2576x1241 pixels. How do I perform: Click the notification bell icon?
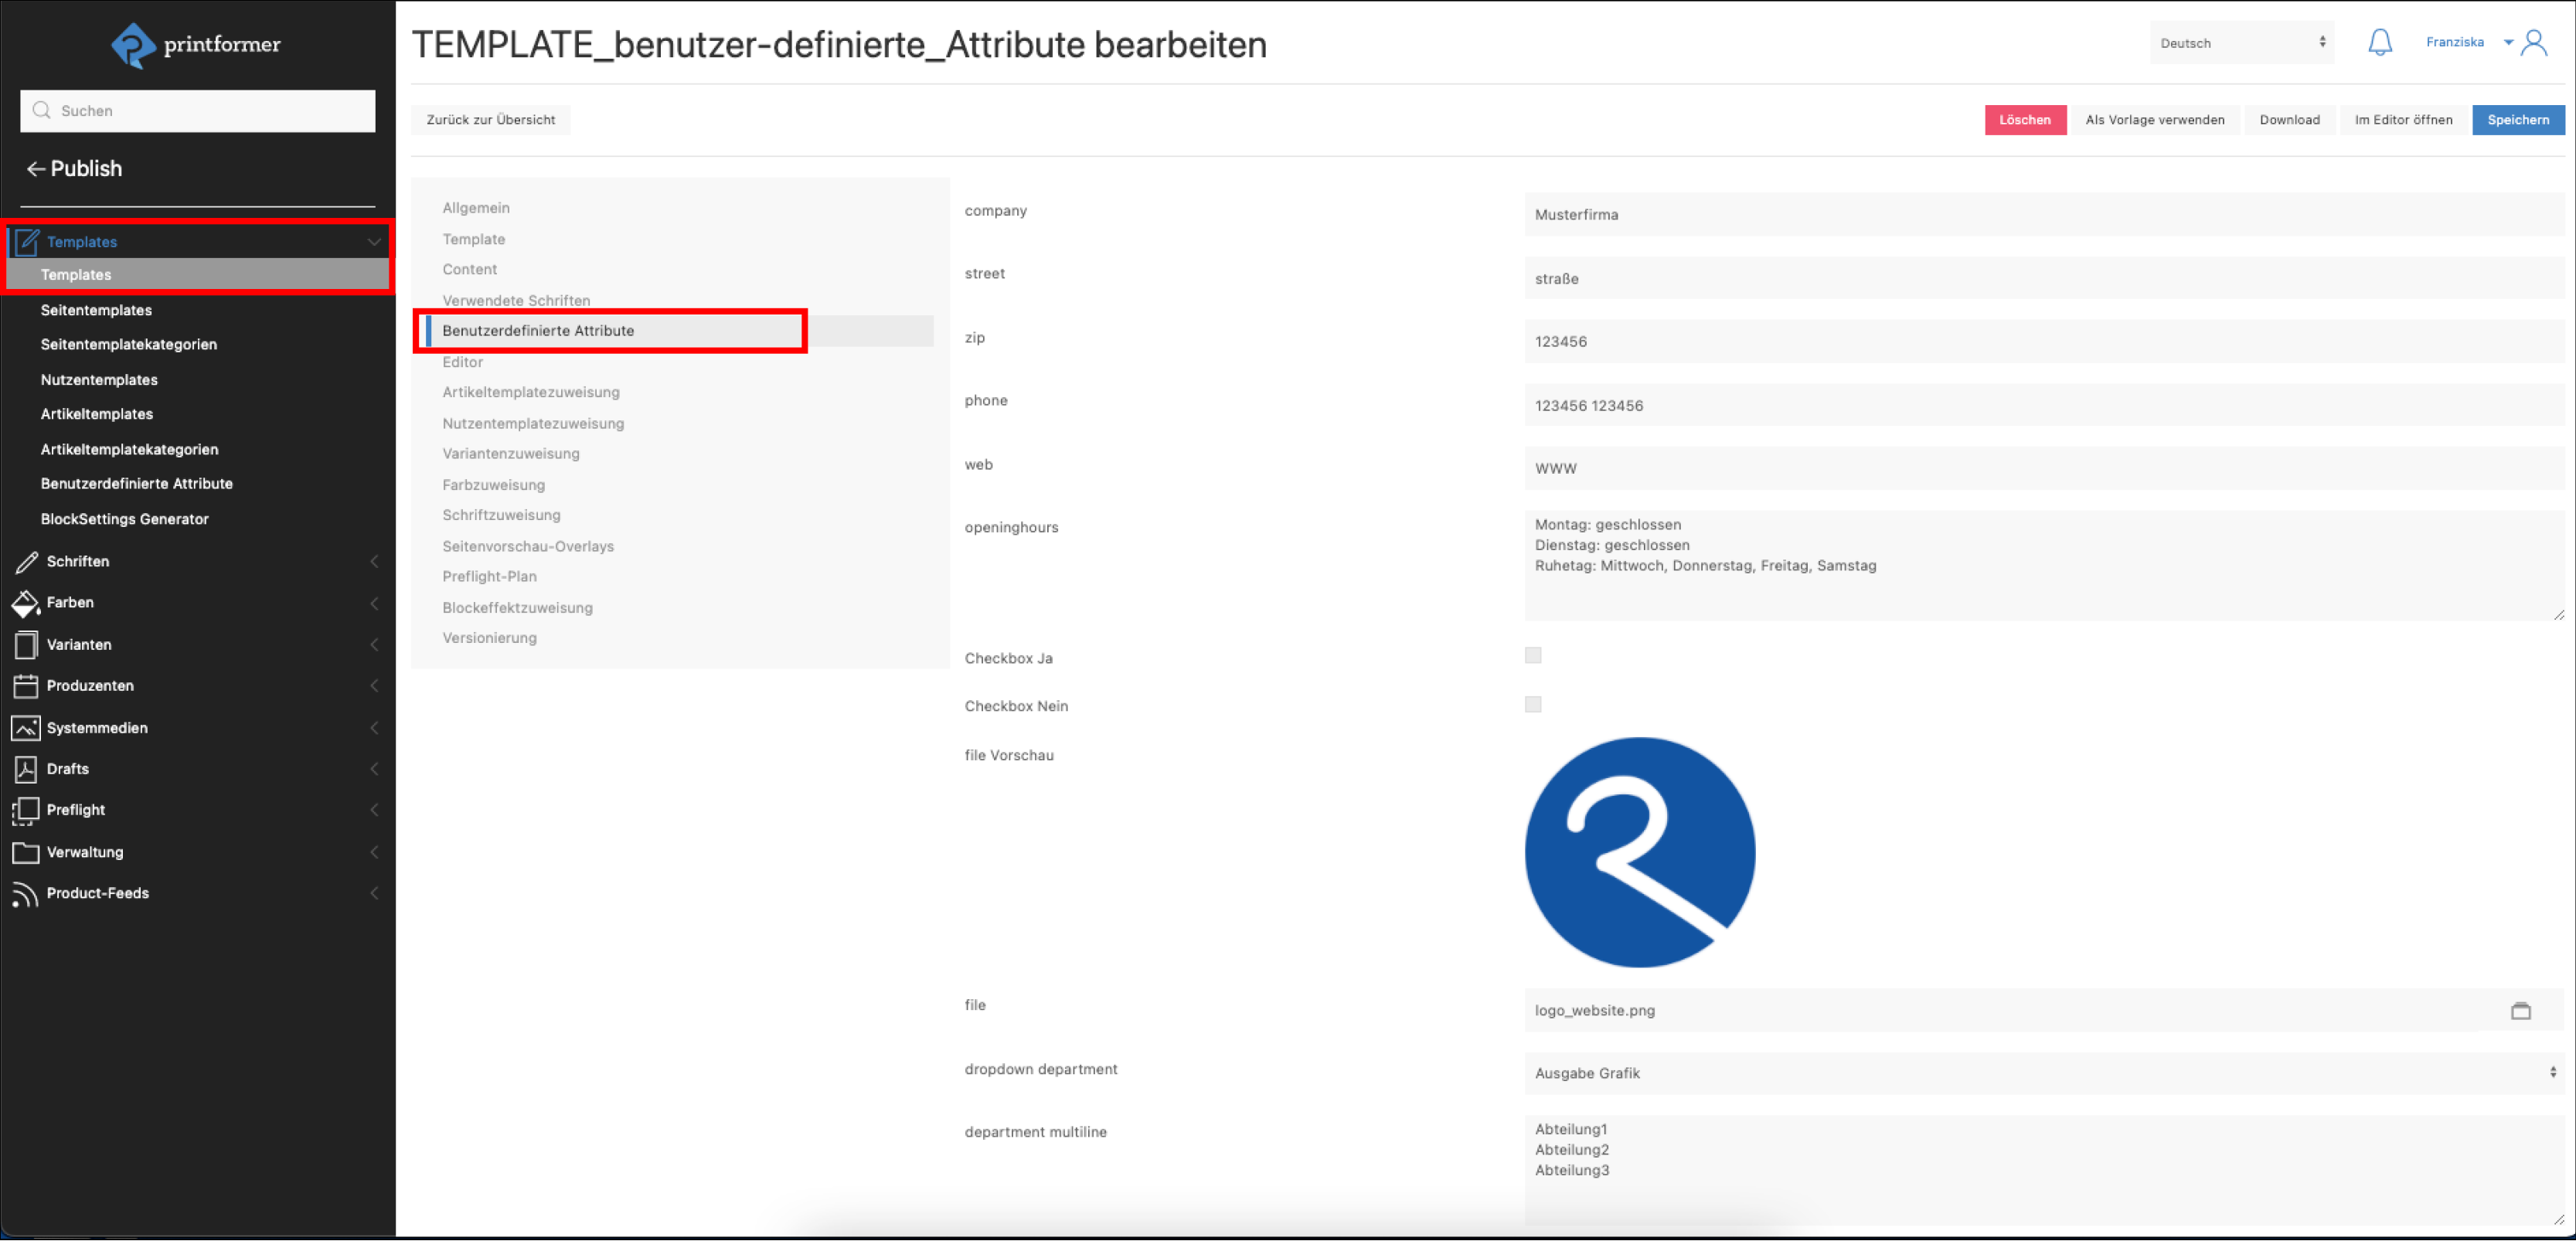click(x=2380, y=42)
